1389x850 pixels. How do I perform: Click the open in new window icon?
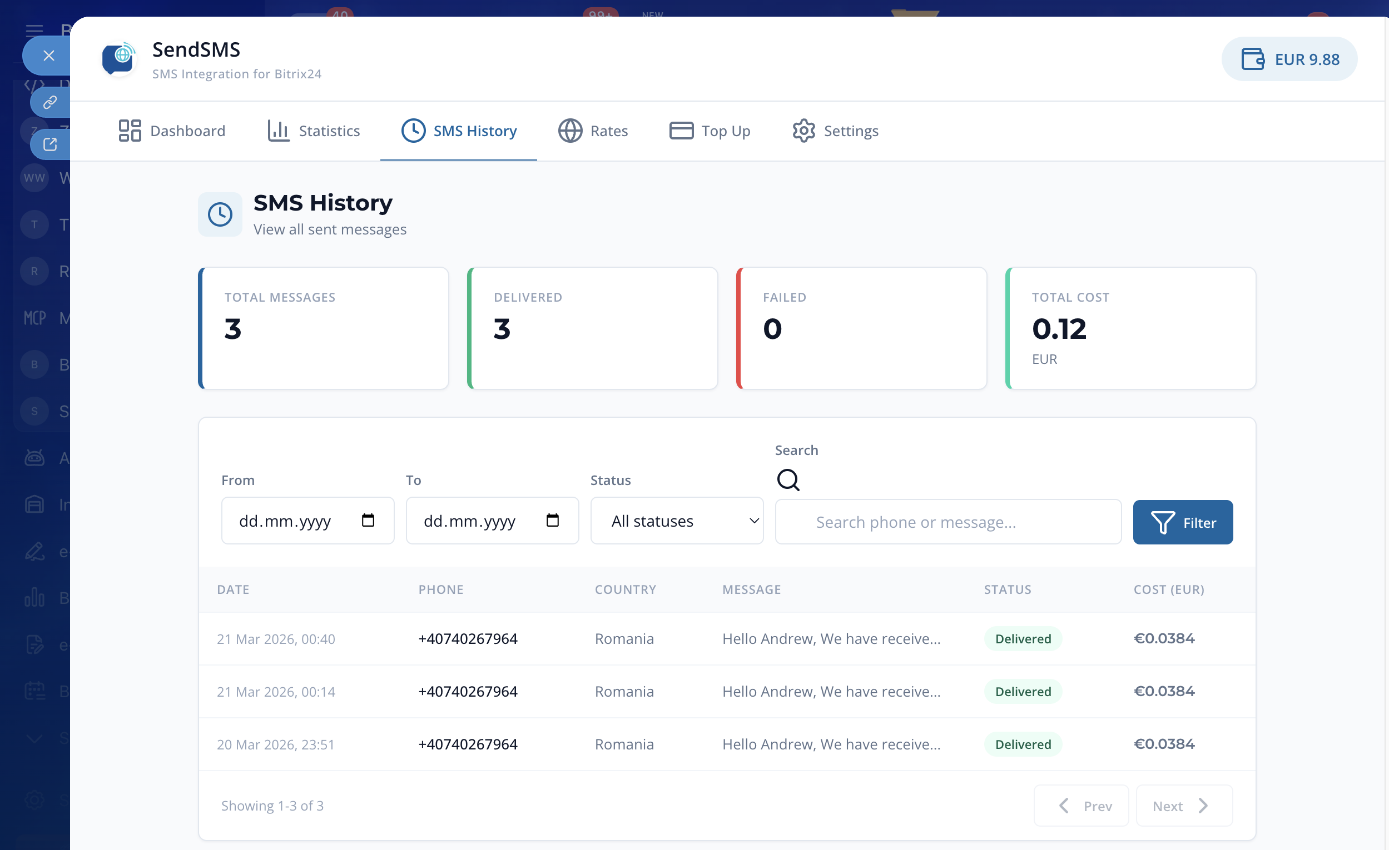pyautogui.click(x=50, y=144)
